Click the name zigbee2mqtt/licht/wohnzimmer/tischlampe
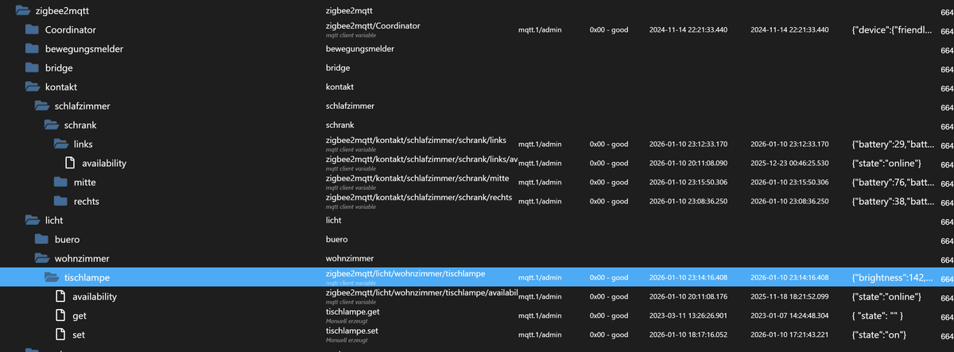 pos(405,274)
